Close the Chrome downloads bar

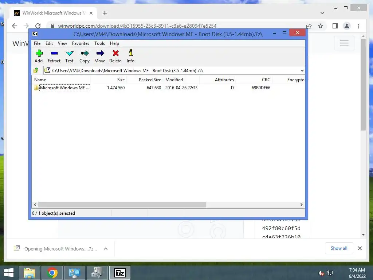coord(360,248)
